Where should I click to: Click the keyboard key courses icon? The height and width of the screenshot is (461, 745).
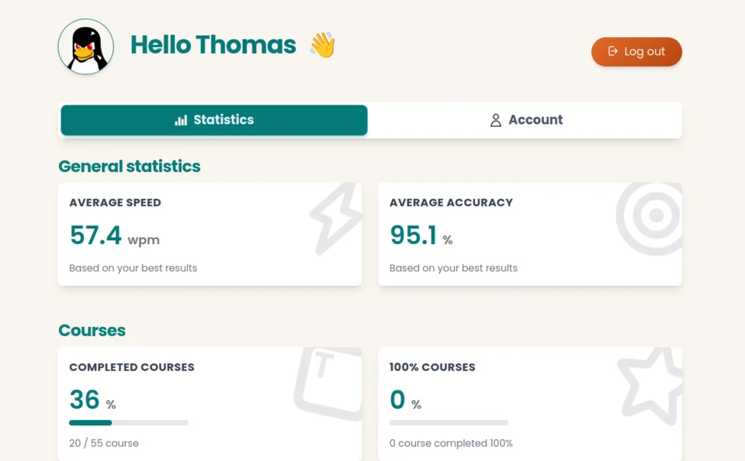click(x=327, y=382)
